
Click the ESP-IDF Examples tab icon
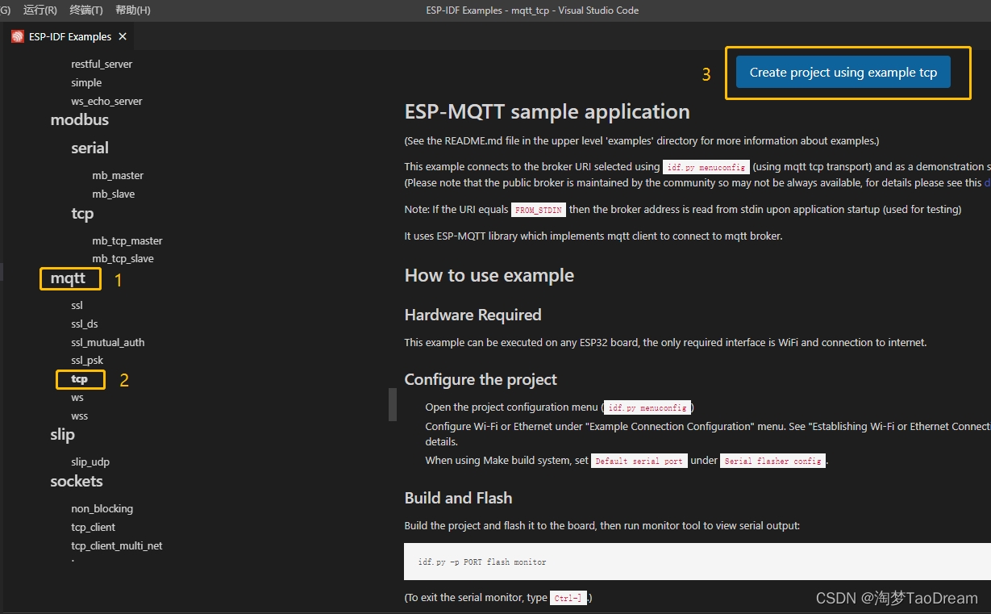(18, 37)
